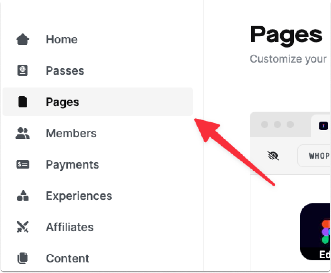The height and width of the screenshot is (273, 331).
Task: Click the Payments dollar card icon
Action: point(23,164)
